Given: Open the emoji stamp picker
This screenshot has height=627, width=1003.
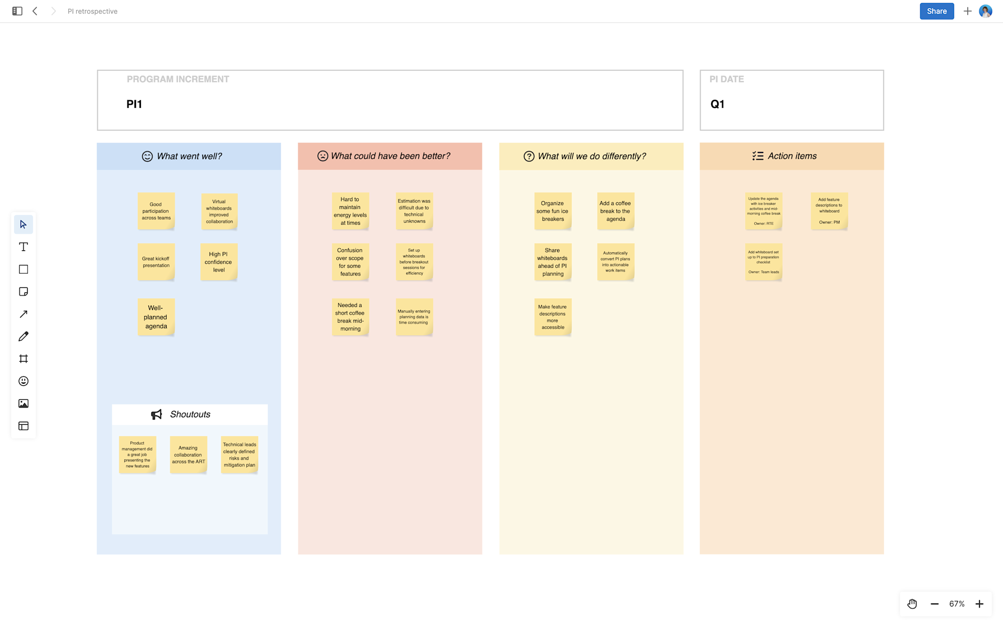Looking at the screenshot, I should pyautogui.click(x=23, y=381).
